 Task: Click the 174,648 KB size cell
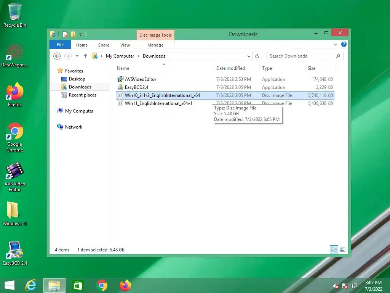click(x=322, y=79)
